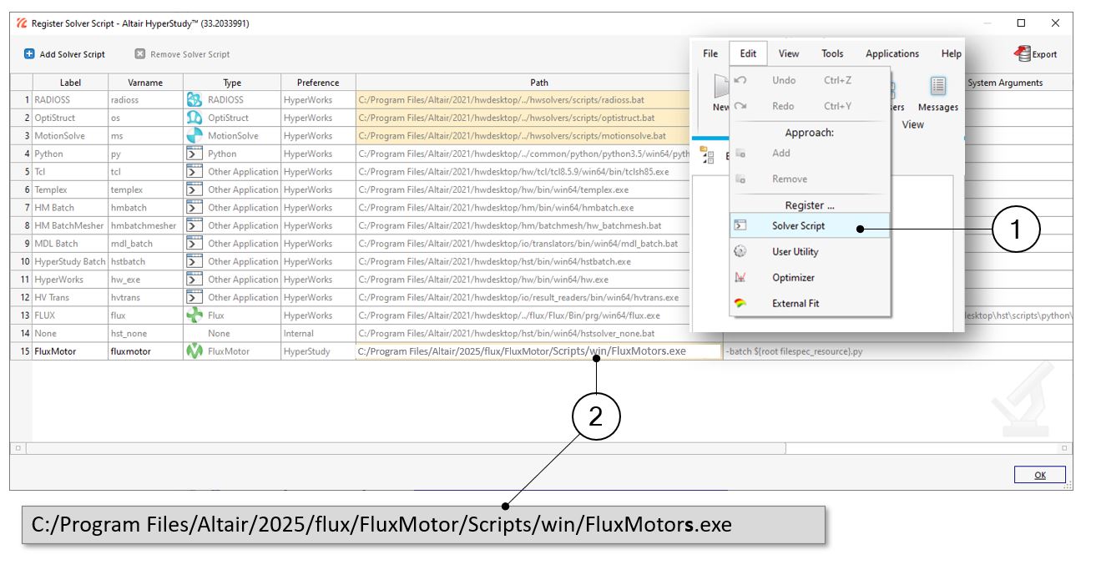Open the Tools menu

tap(832, 53)
